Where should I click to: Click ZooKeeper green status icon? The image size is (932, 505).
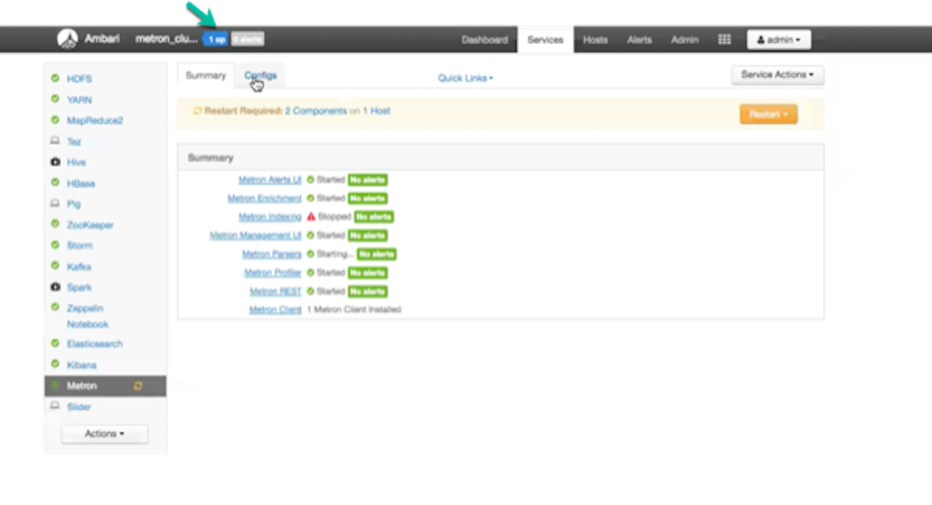55,224
